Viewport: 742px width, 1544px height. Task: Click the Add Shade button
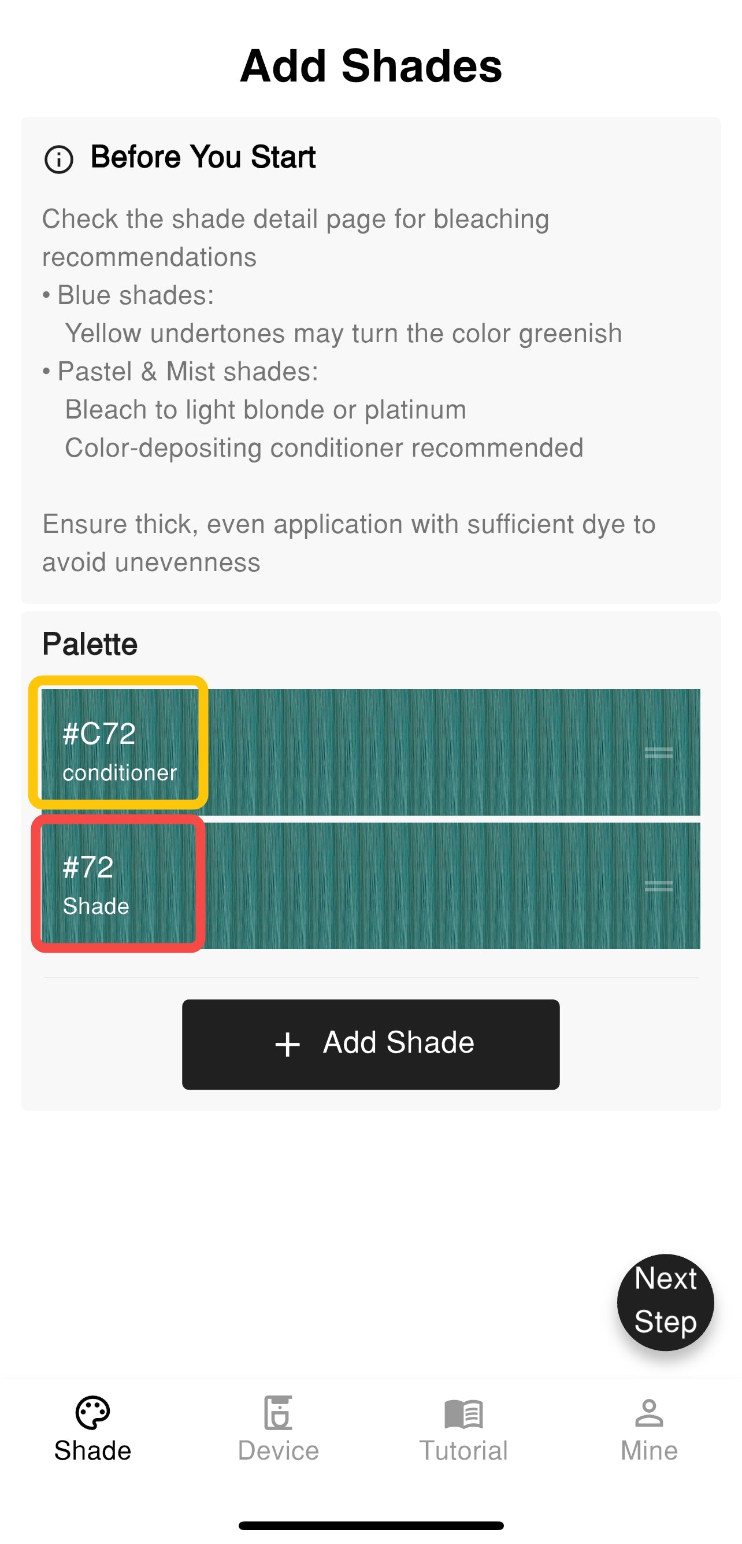[x=370, y=1044]
